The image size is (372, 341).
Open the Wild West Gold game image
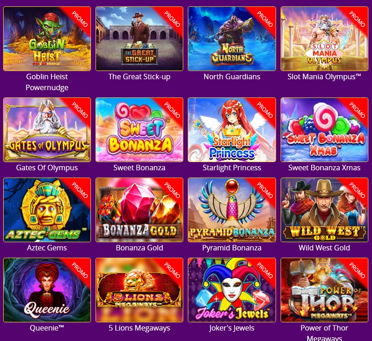[324, 210]
